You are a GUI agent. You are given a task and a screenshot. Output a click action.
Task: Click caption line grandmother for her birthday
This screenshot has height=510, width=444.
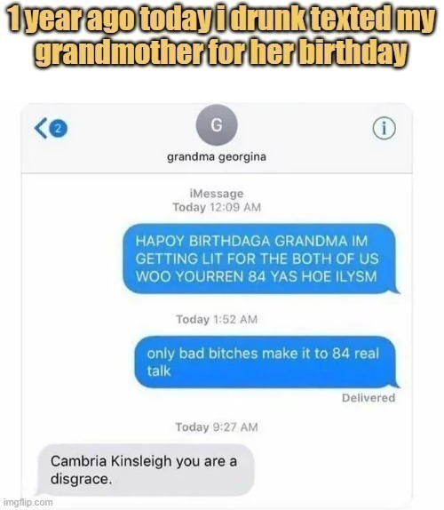coord(221,53)
